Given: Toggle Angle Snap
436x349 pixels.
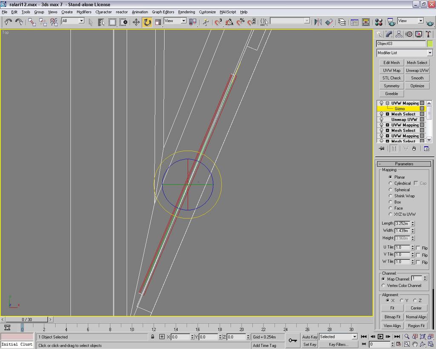Looking at the screenshot, I should pos(229,22).
